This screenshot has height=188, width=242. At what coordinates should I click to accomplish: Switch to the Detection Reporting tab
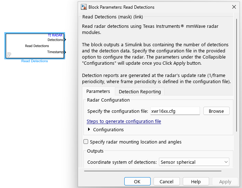click(140, 91)
